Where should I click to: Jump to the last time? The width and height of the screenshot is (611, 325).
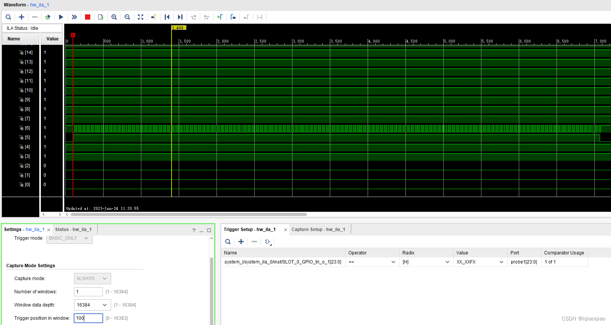pyautogui.click(x=180, y=17)
